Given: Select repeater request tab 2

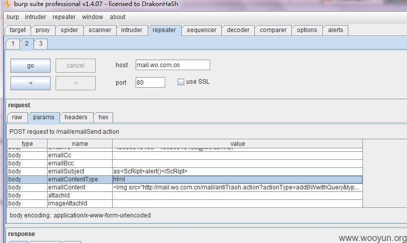Looking at the screenshot, I should [27, 44].
